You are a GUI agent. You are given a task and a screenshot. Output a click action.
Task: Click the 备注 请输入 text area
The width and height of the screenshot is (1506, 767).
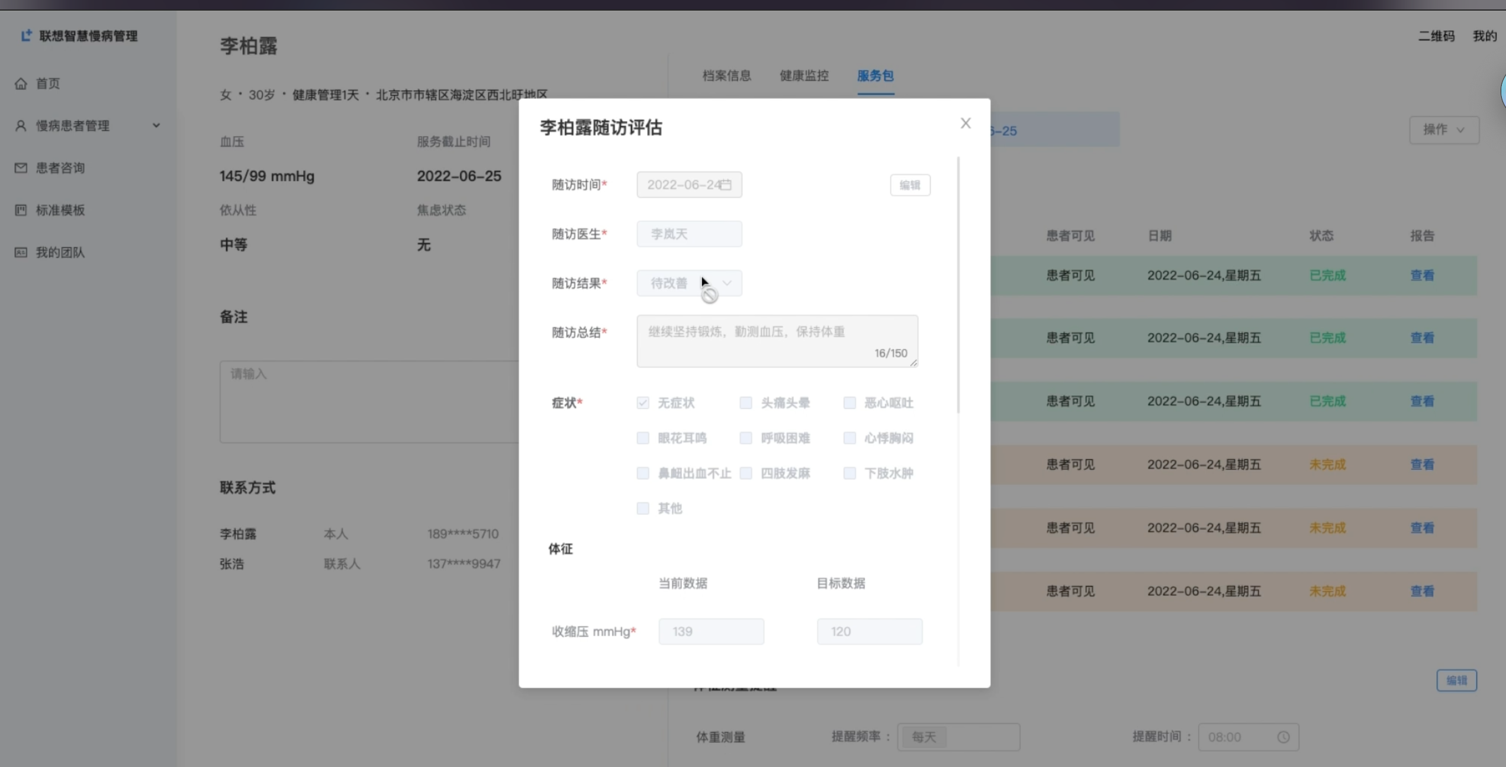[x=369, y=402]
